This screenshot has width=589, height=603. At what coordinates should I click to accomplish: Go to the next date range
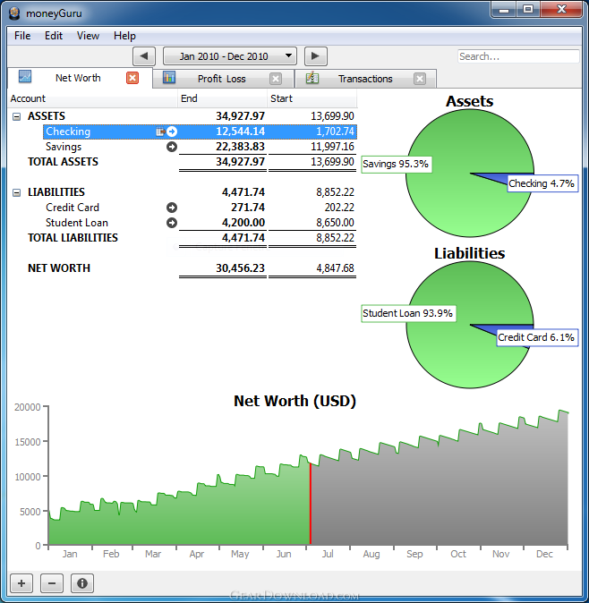315,56
